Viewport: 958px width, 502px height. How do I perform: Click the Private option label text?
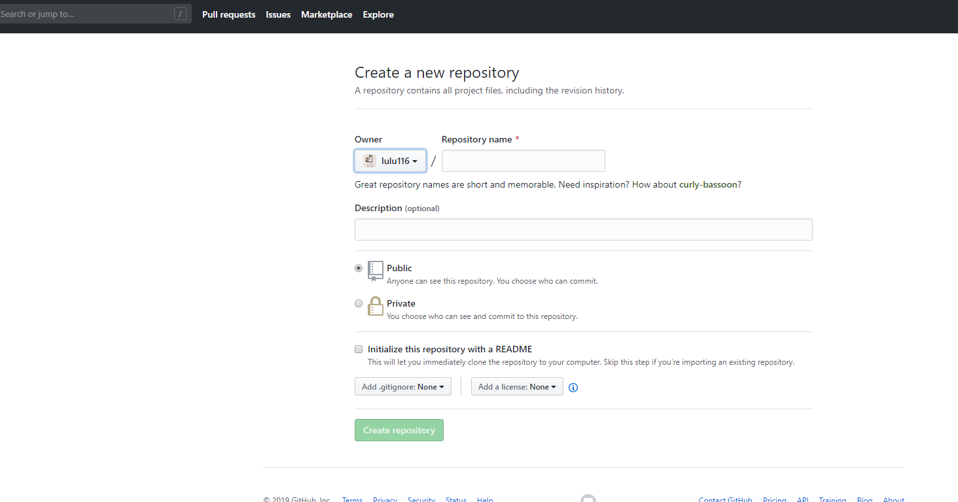pos(401,303)
